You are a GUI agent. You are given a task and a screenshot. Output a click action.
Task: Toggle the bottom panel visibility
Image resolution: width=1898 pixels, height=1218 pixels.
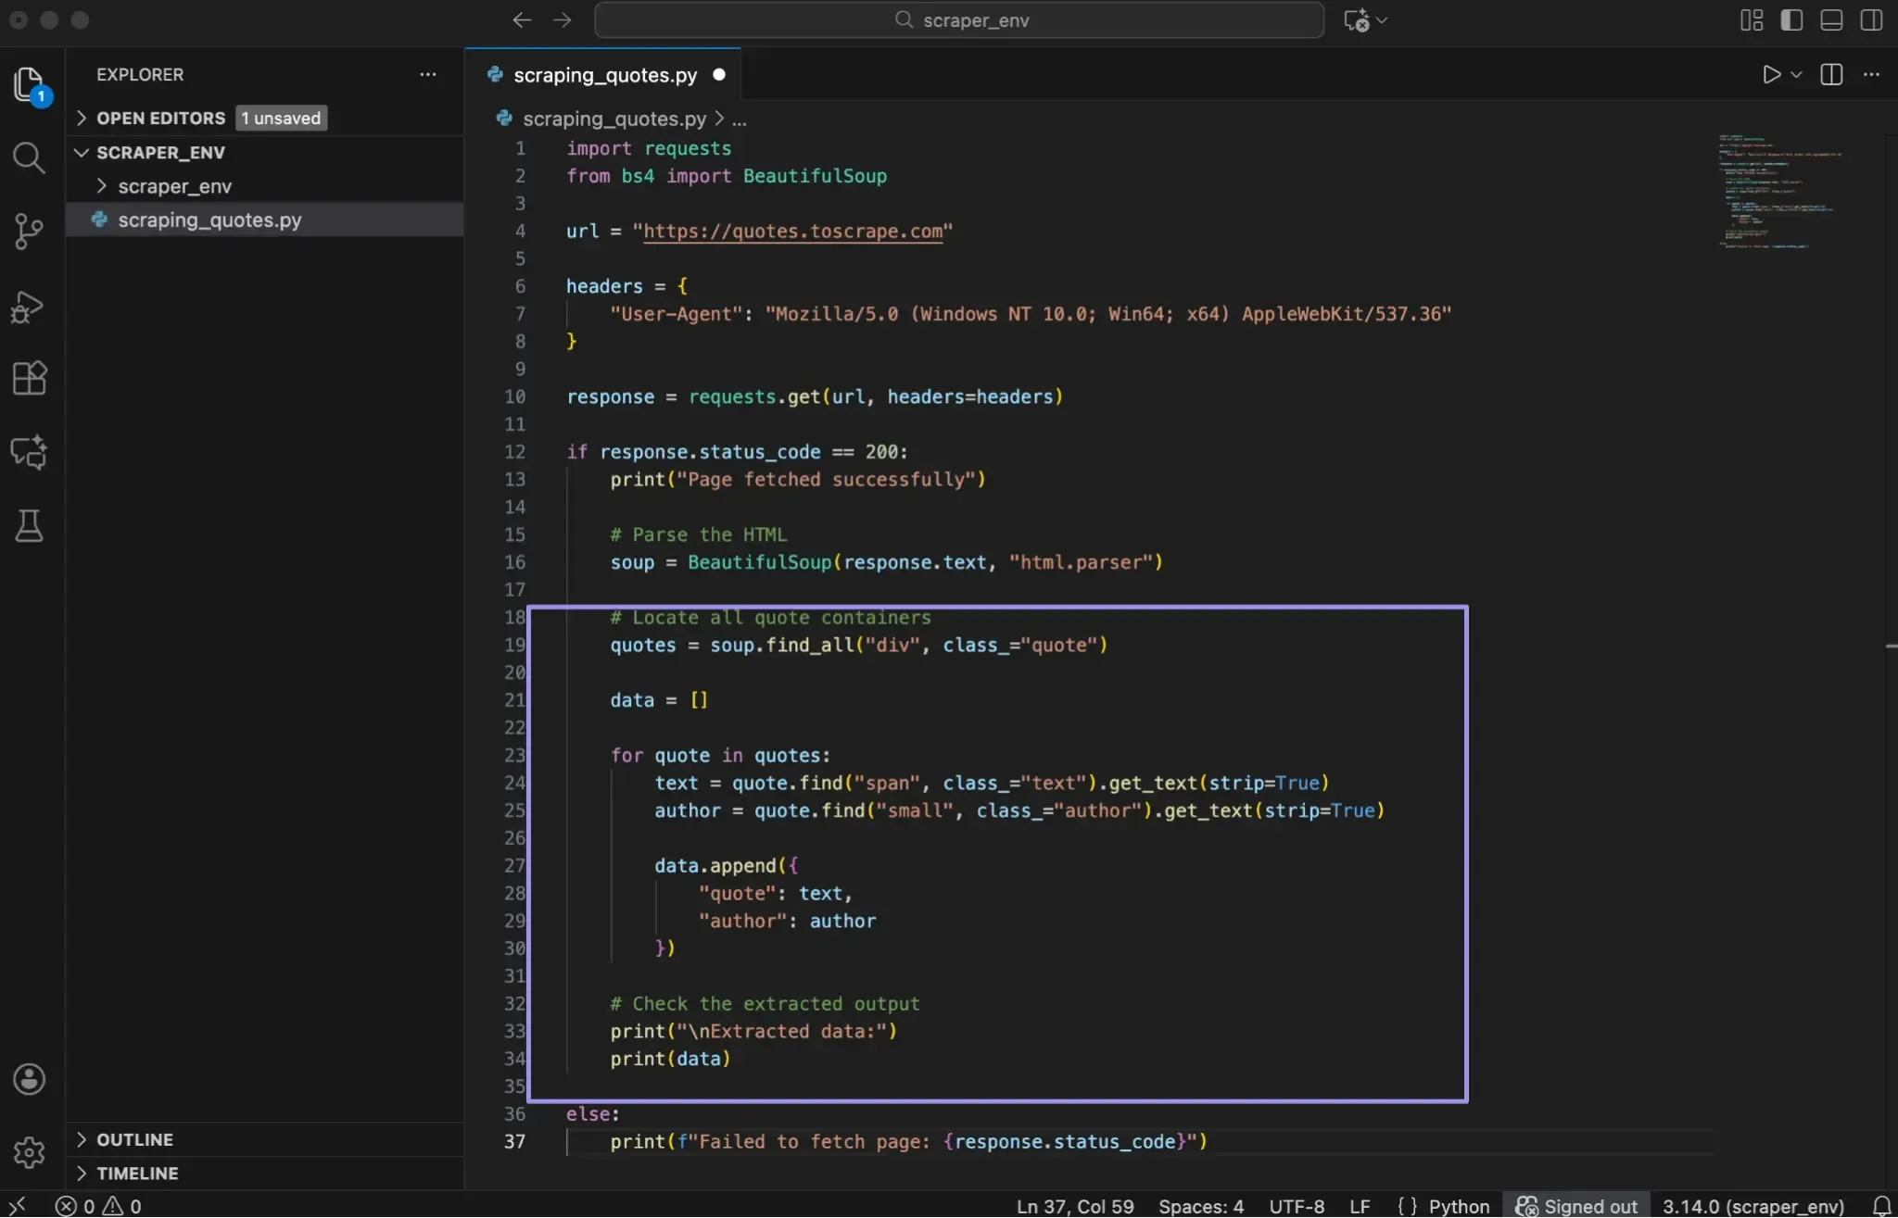(1831, 19)
